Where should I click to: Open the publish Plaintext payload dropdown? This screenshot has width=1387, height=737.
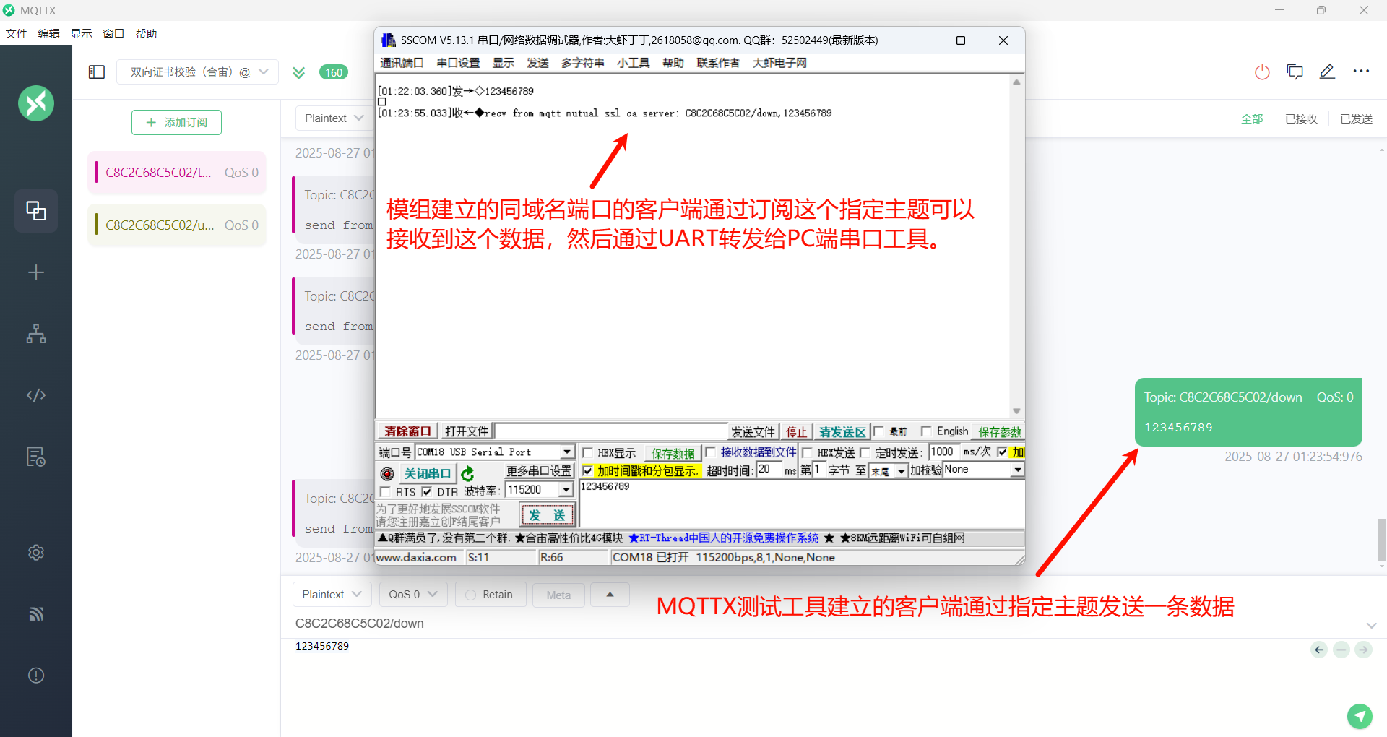pos(332,595)
